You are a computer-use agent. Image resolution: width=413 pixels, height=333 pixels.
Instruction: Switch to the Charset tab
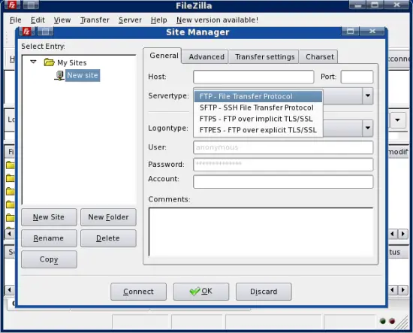(x=319, y=56)
